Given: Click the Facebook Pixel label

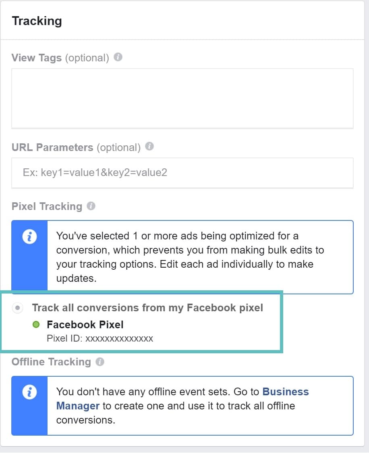Looking at the screenshot, I should 85,324.
